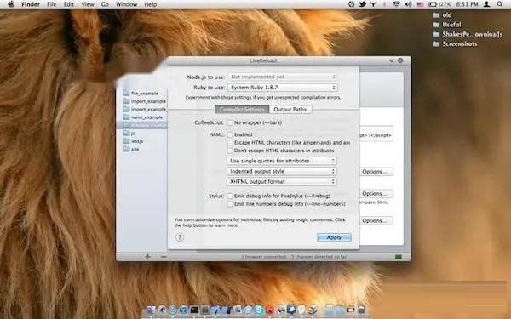Enable Emit debug info for FireStylus
511x319 pixels.
point(230,196)
